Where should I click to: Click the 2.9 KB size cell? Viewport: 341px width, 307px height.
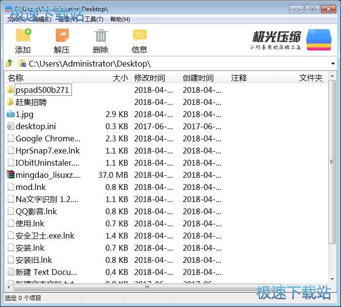[117, 114]
